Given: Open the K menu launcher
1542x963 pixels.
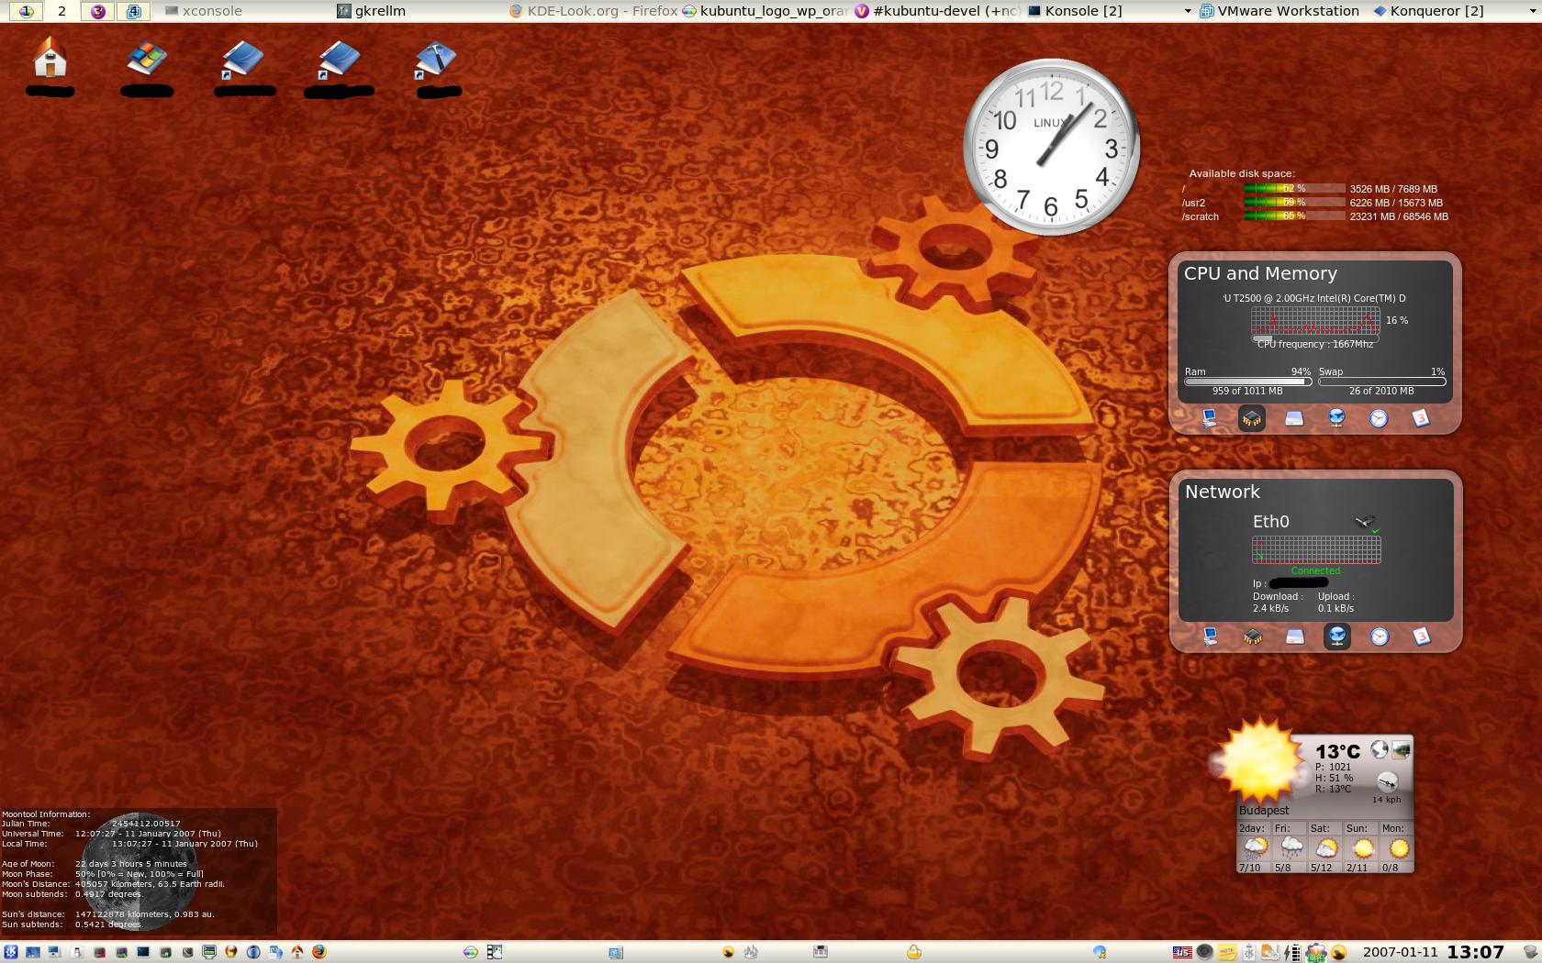Looking at the screenshot, I should pos(10,952).
